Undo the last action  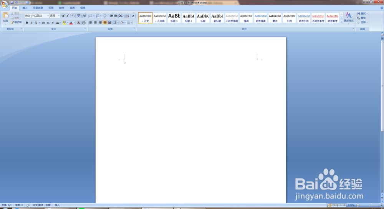[x=17, y=2]
